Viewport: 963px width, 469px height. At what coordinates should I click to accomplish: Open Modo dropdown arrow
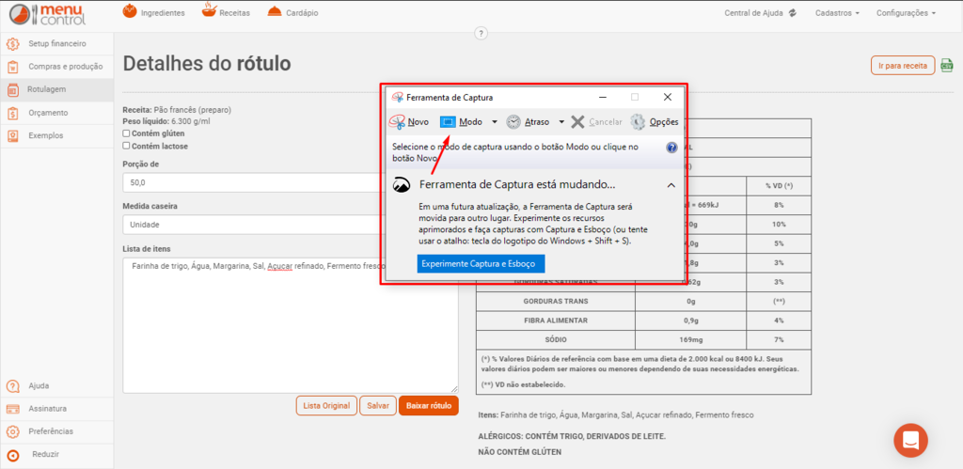click(x=495, y=122)
